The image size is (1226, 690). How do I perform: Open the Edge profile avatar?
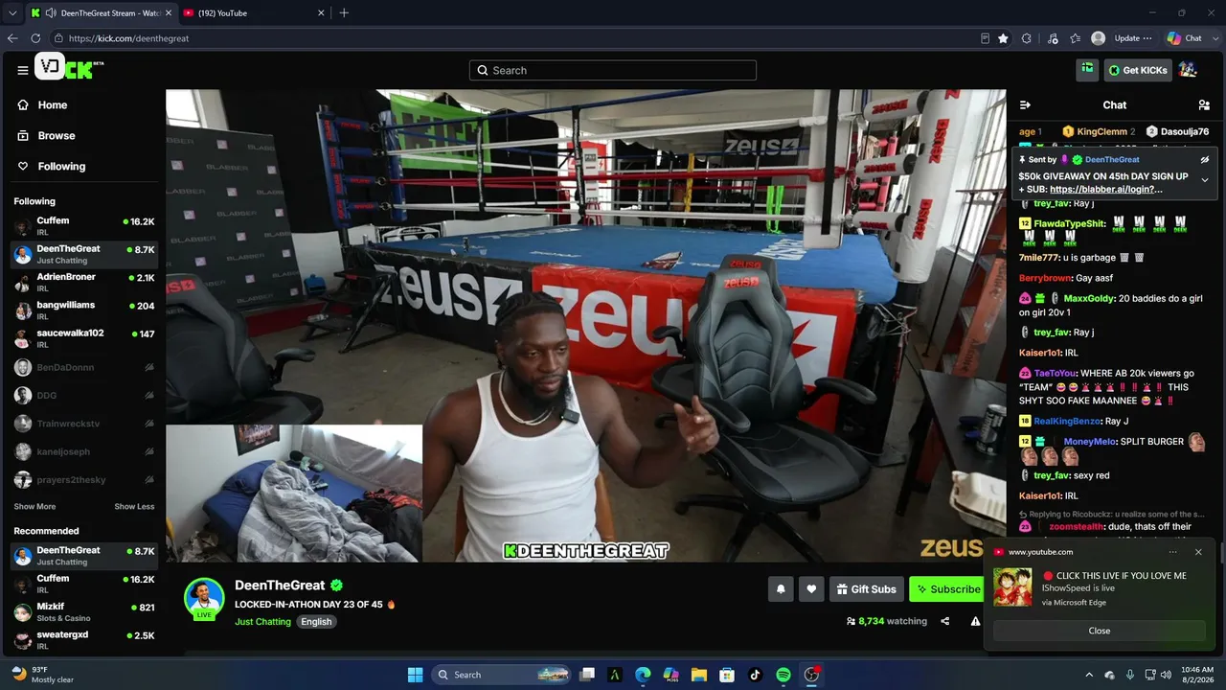pyautogui.click(x=1098, y=38)
